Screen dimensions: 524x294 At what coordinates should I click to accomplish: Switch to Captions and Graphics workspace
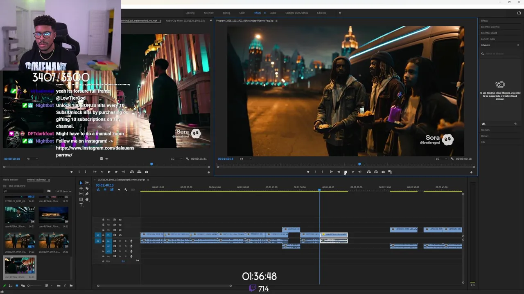pos(297,13)
